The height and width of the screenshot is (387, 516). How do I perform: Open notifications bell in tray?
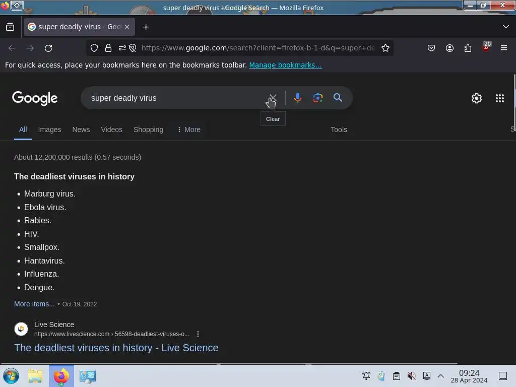coord(366,376)
